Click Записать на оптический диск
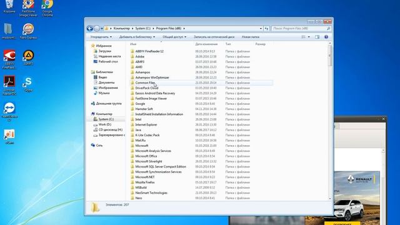The height and width of the screenshot is (225, 400). click(x=214, y=37)
